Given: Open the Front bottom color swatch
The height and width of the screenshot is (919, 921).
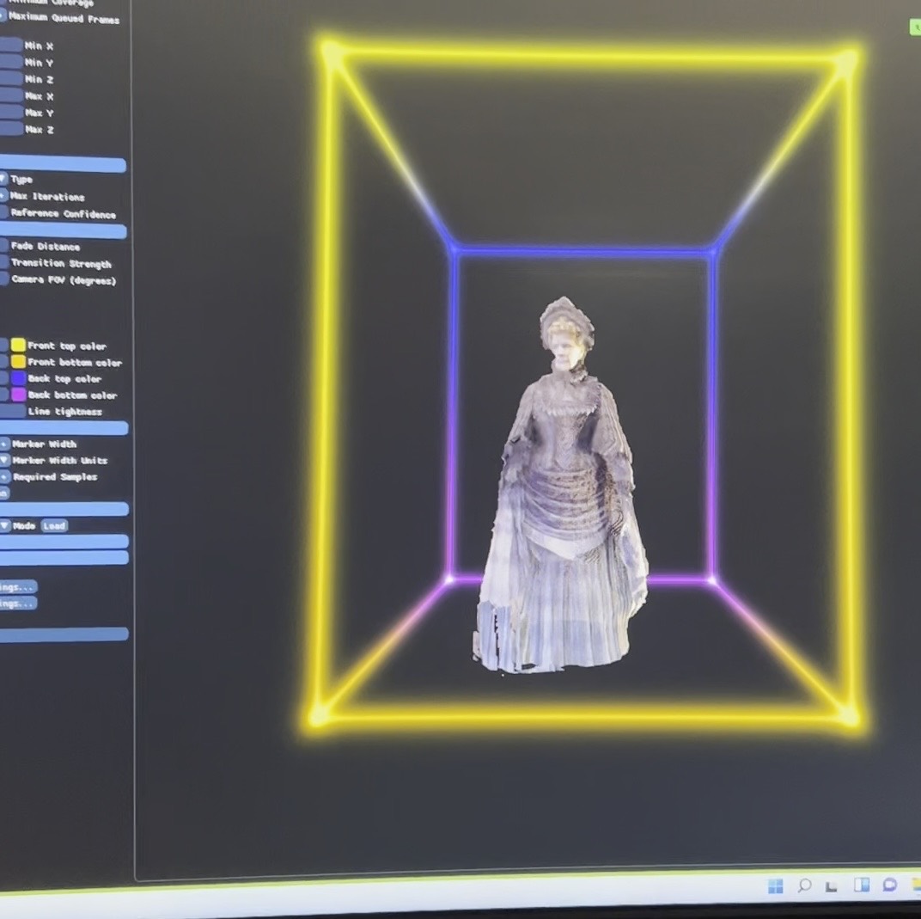Looking at the screenshot, I should click(x=18, y=361).
